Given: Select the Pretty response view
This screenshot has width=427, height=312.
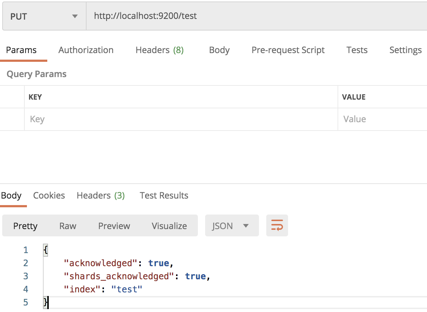Looking at the screenshot, I should coord(25,226).
